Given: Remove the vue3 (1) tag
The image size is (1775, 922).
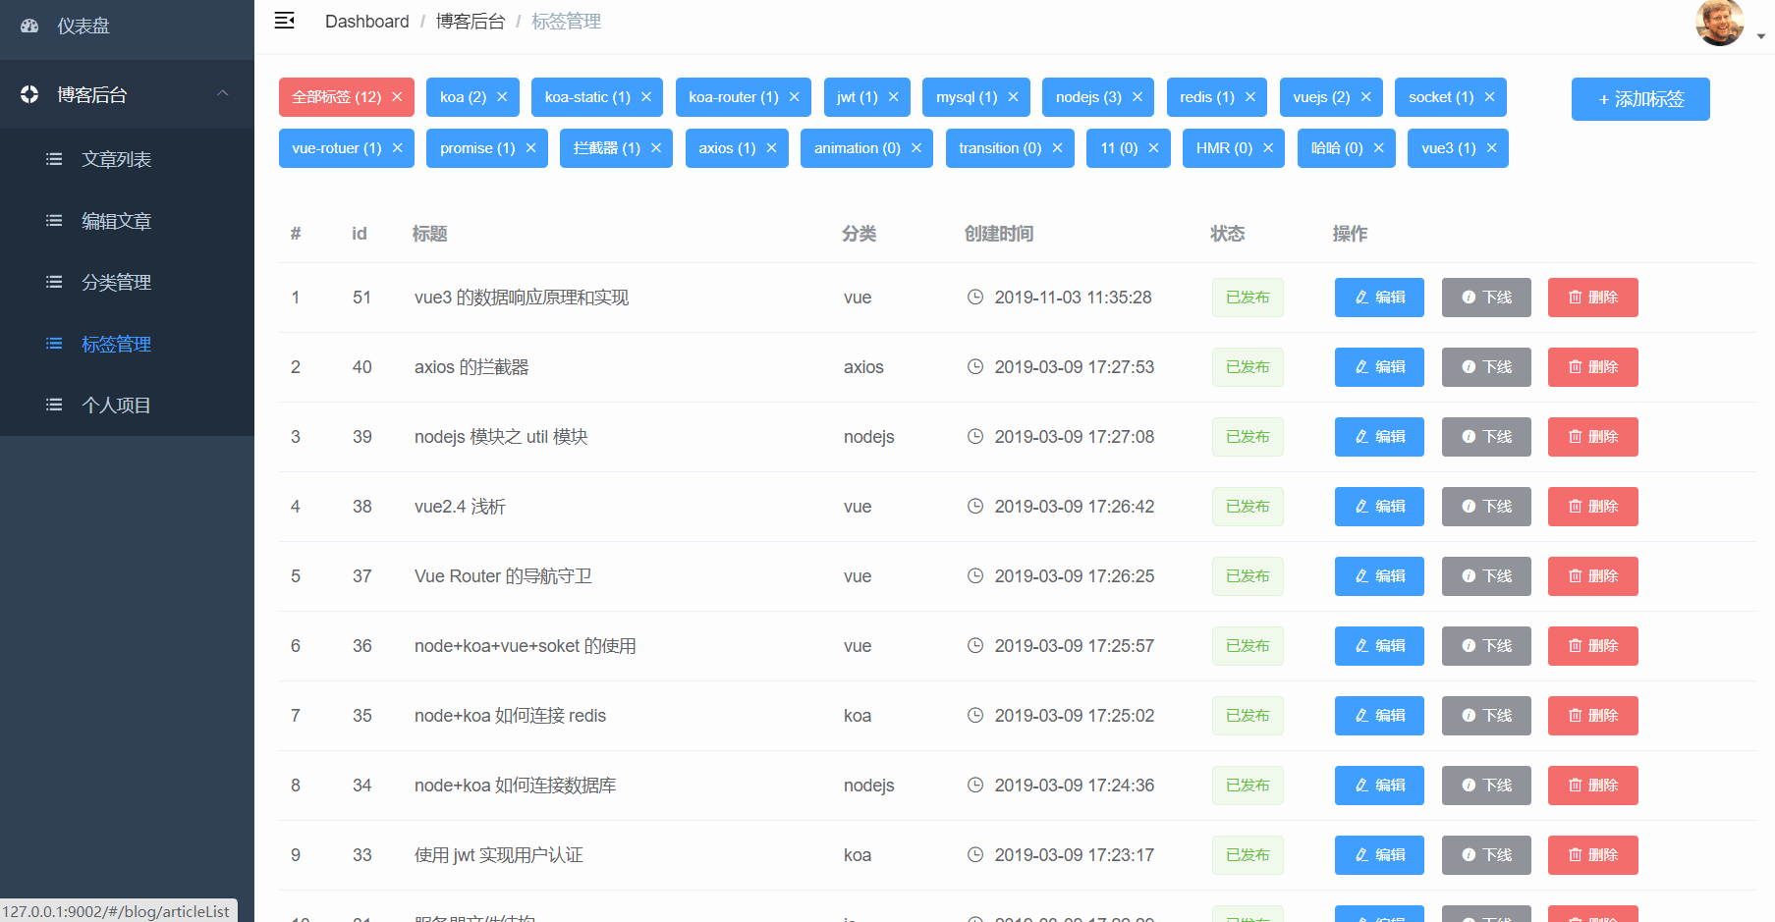Looking at the screenshot, I should click(x=1492, y=148).
